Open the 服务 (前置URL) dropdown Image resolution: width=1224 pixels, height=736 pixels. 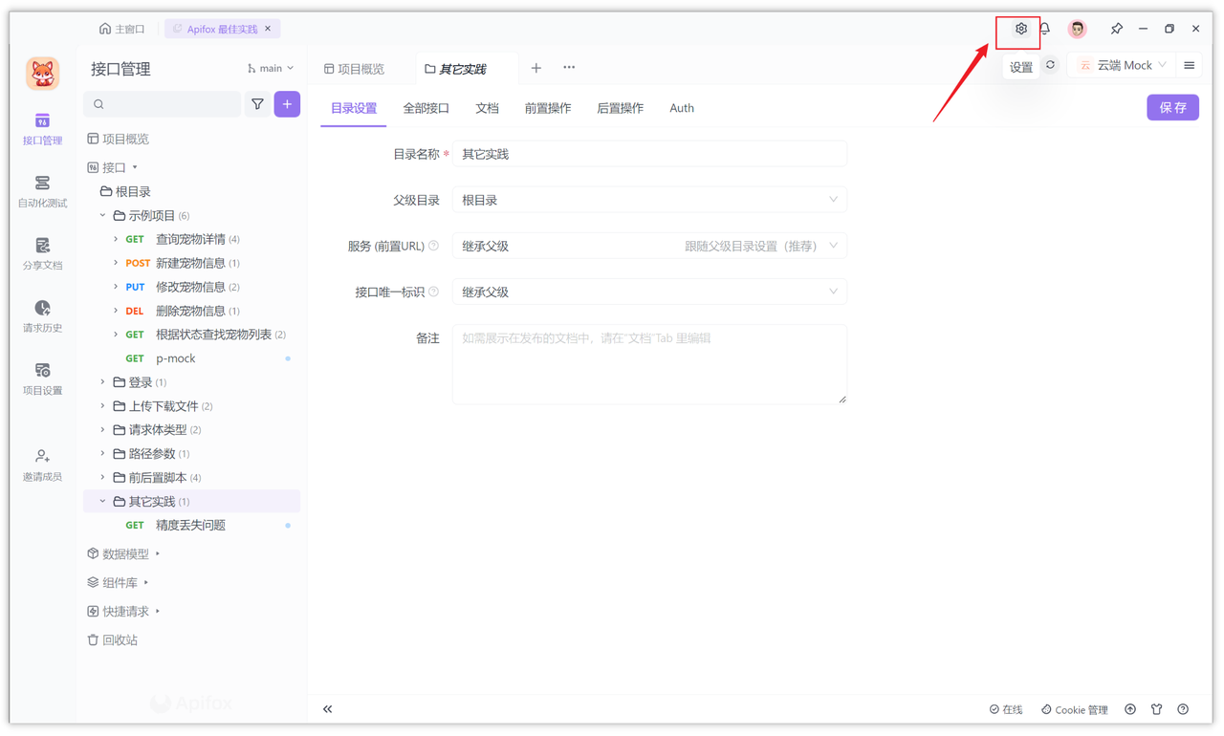[649, 246]
